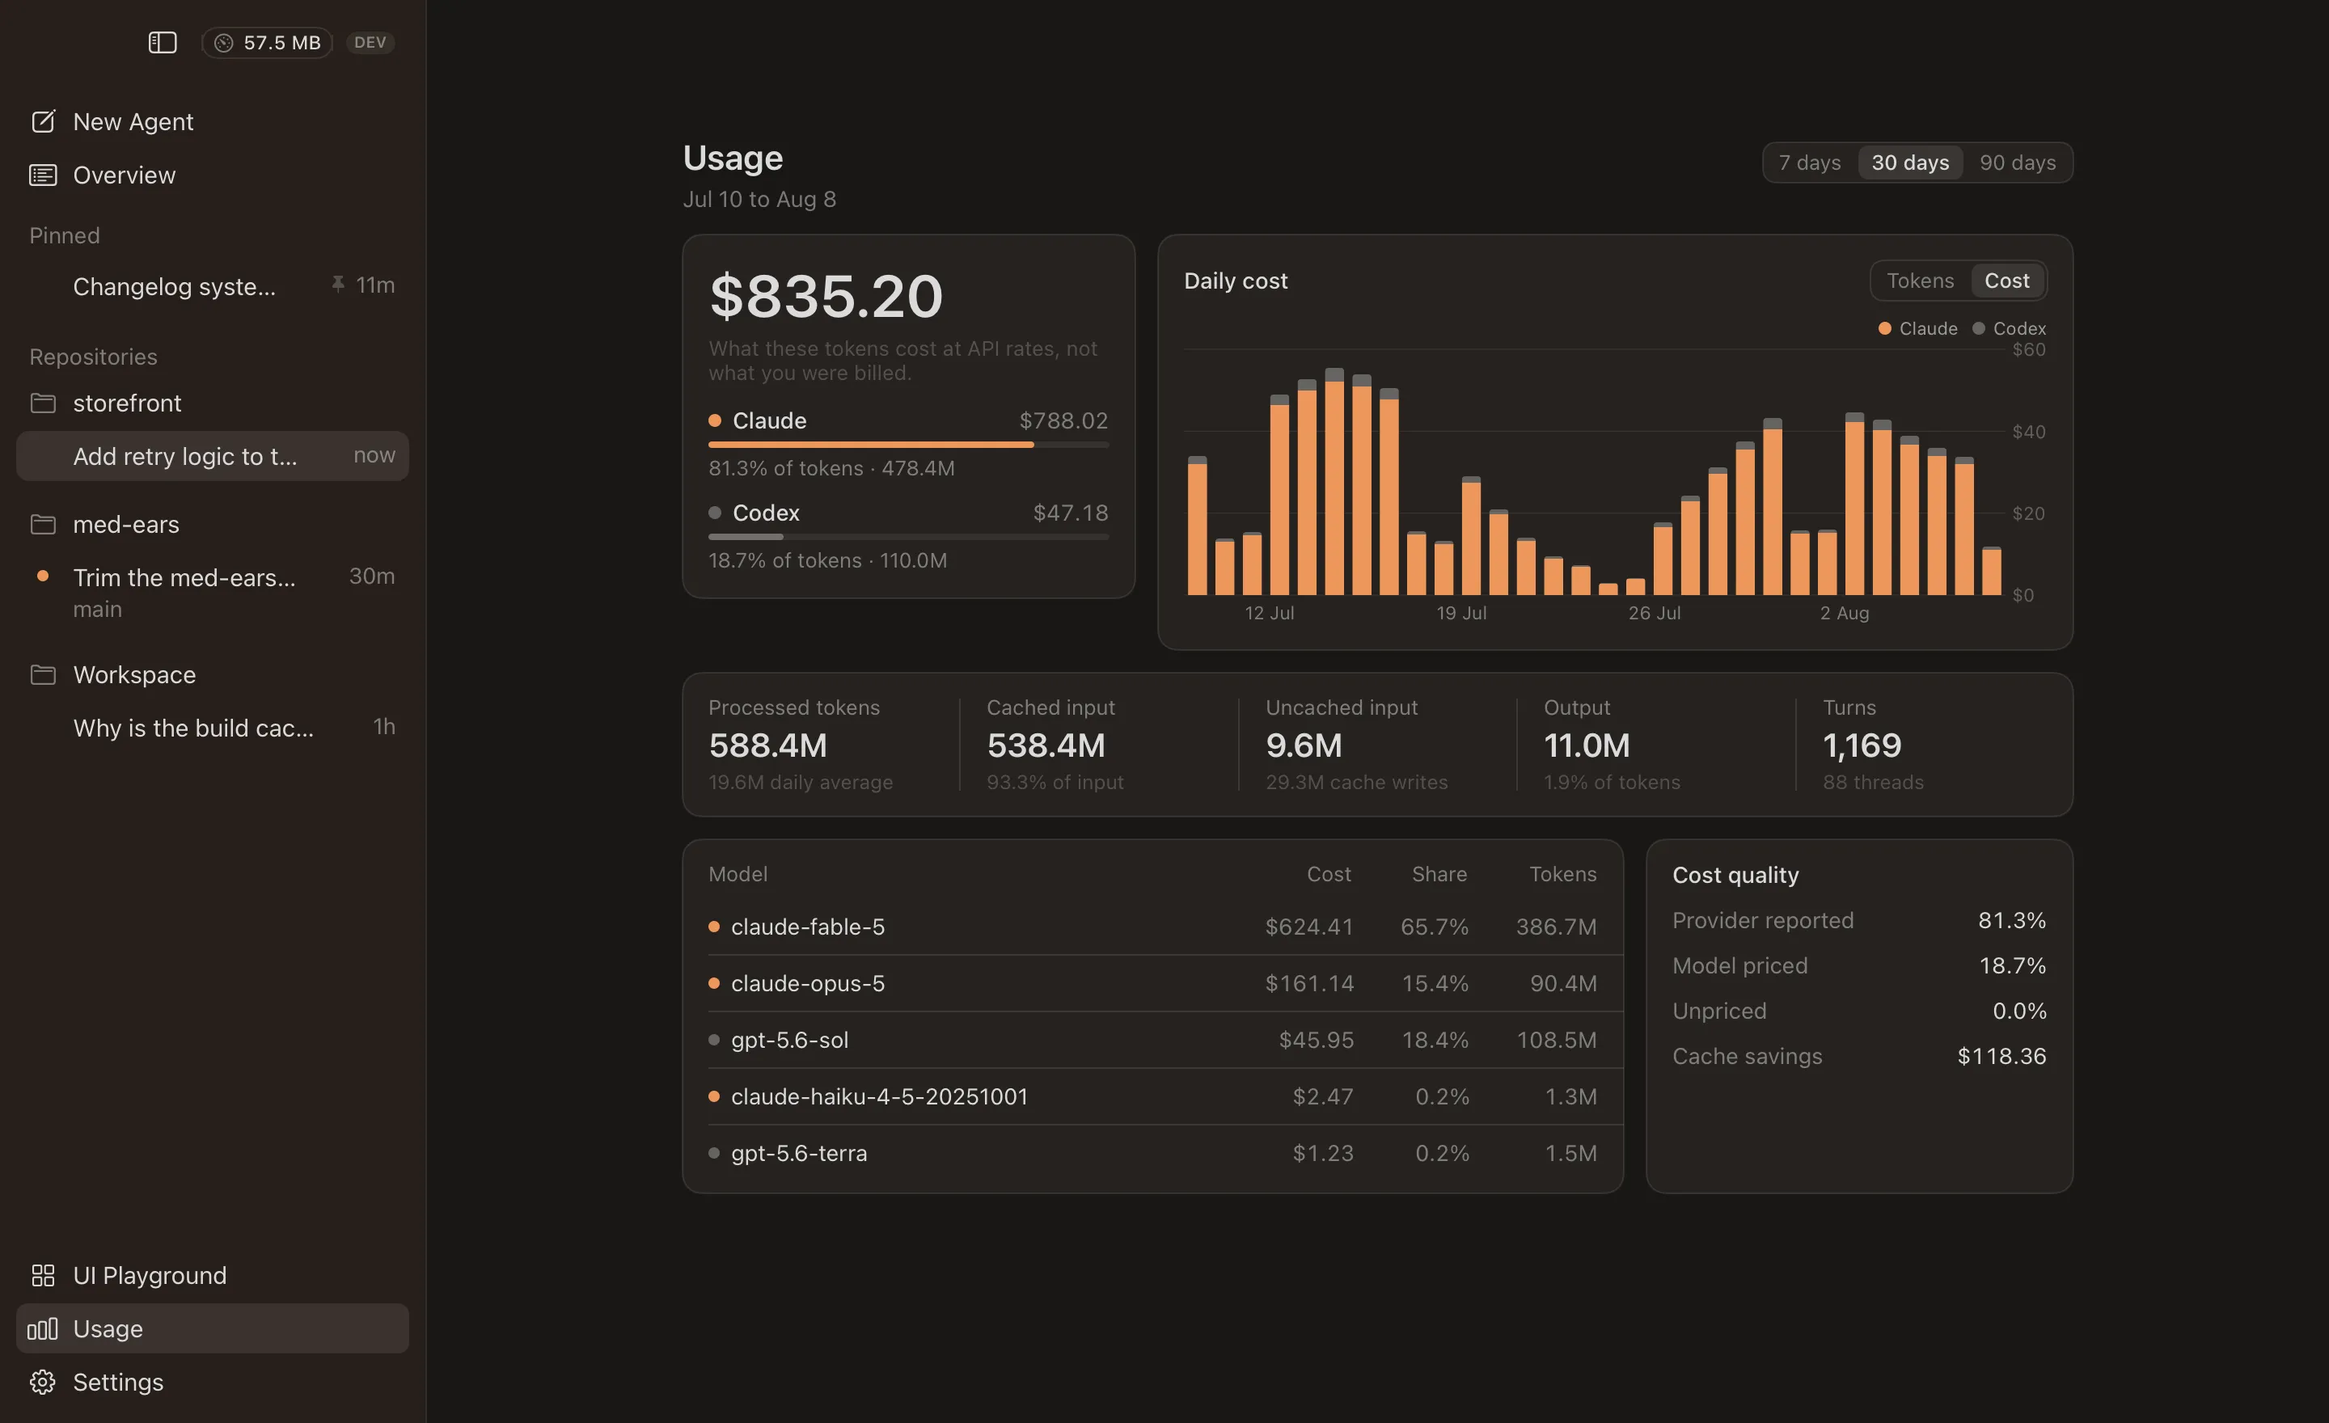
Task: Click Claude legend dot in chart
Action: point(1883,329)
